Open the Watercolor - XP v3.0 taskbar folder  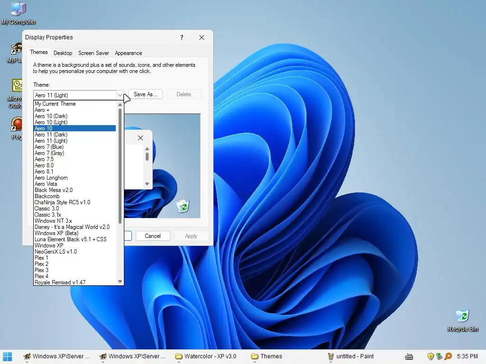point(206,356)
